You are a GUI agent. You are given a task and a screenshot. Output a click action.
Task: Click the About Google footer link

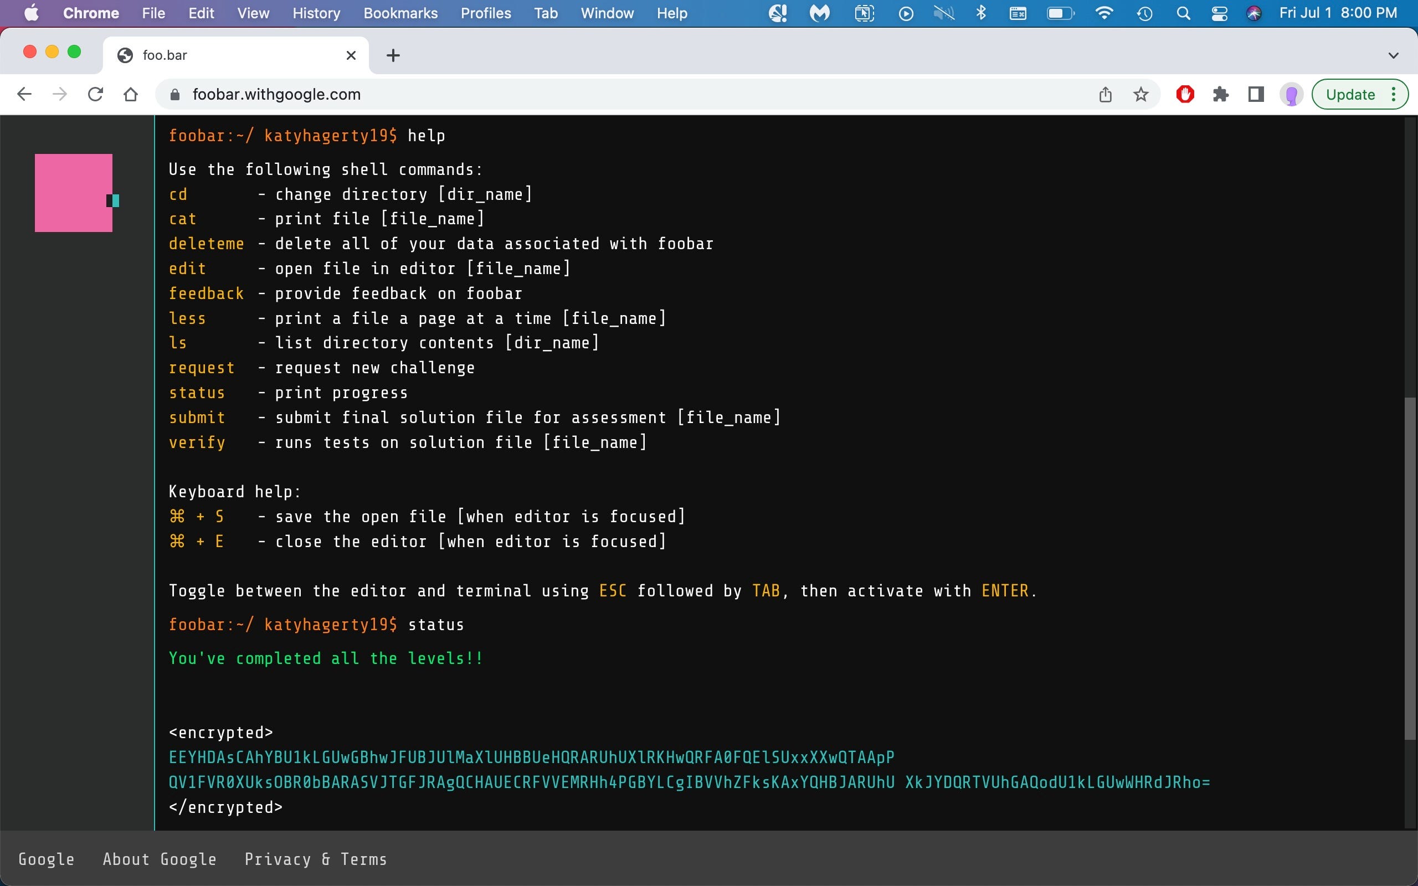pyautogui.click(x=160, y=859)
